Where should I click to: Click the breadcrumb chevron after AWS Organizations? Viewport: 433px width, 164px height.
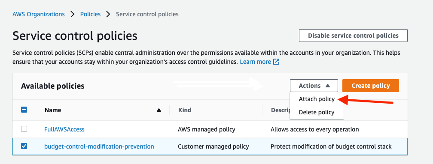coord(73,14)
